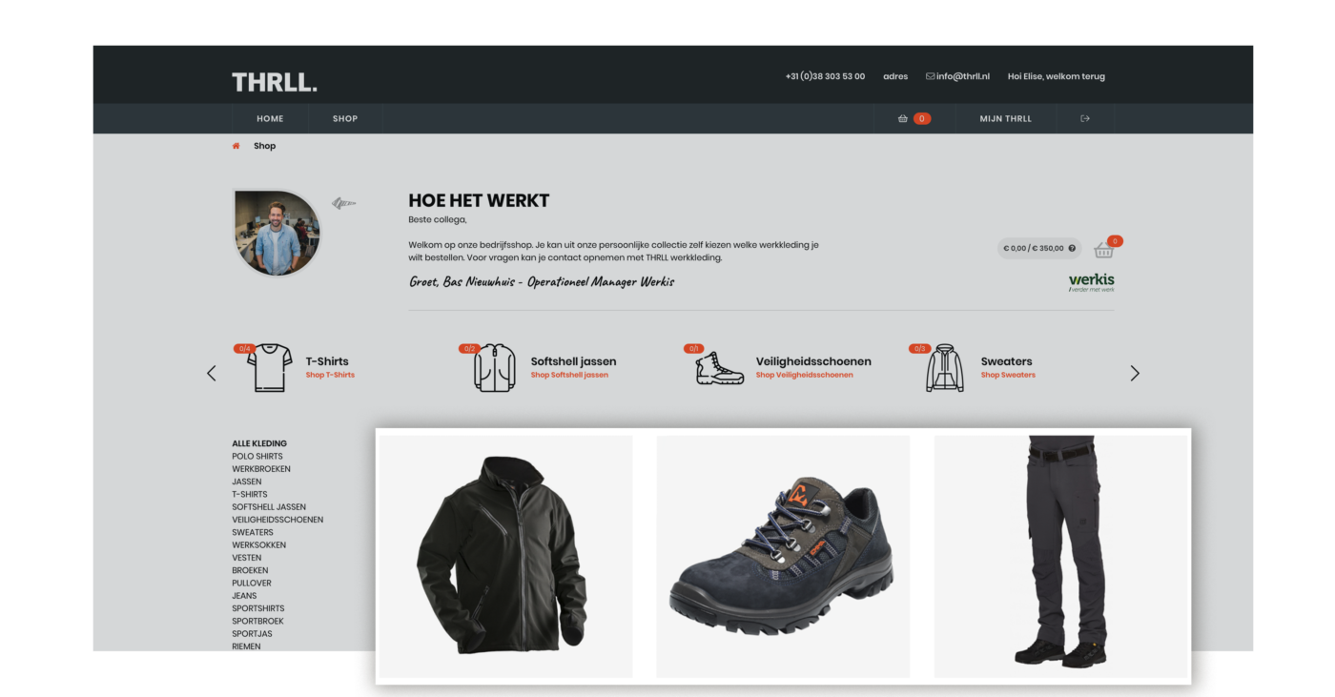Click the logout arrow icon
The width and height of the screenshot is (1335, 697).
(x=1085, y=119)
